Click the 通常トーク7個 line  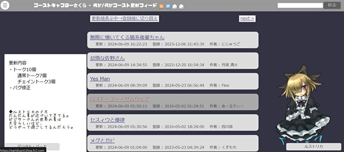pos(32,76)
